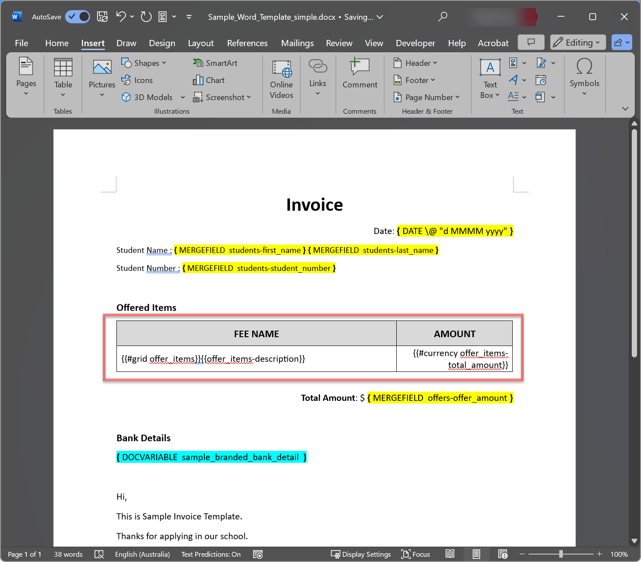Toggle Focus mode in status bar
Screen dimensions: 641x562
[416, 554]
